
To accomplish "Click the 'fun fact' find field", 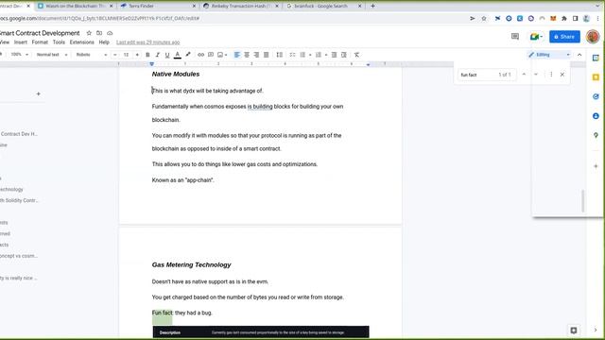I will point(486,75).
